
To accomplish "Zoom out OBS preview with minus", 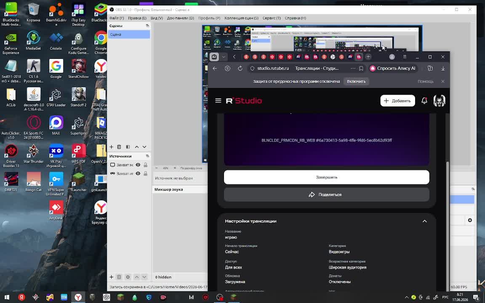I will pos(157,168).
